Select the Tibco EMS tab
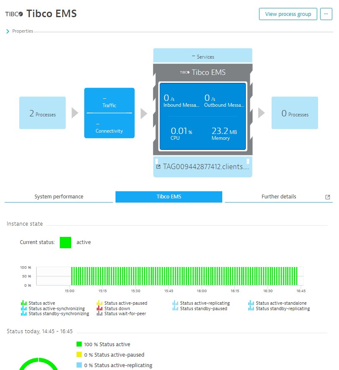The height and width of the screenshot is (370, 339). (x=169, y=197)
